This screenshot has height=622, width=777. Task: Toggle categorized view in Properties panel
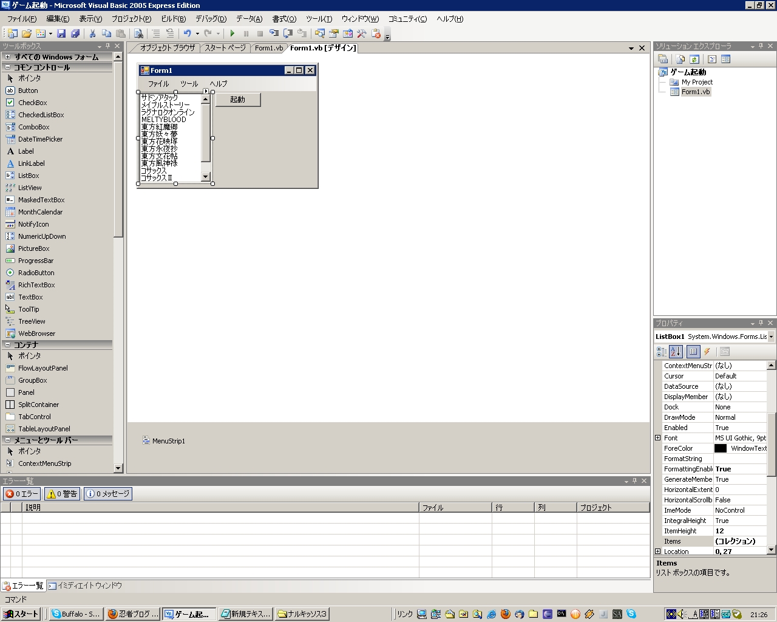coord(662,352)
